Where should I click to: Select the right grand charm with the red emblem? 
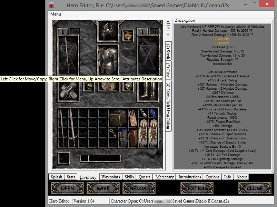click(153, 133)
